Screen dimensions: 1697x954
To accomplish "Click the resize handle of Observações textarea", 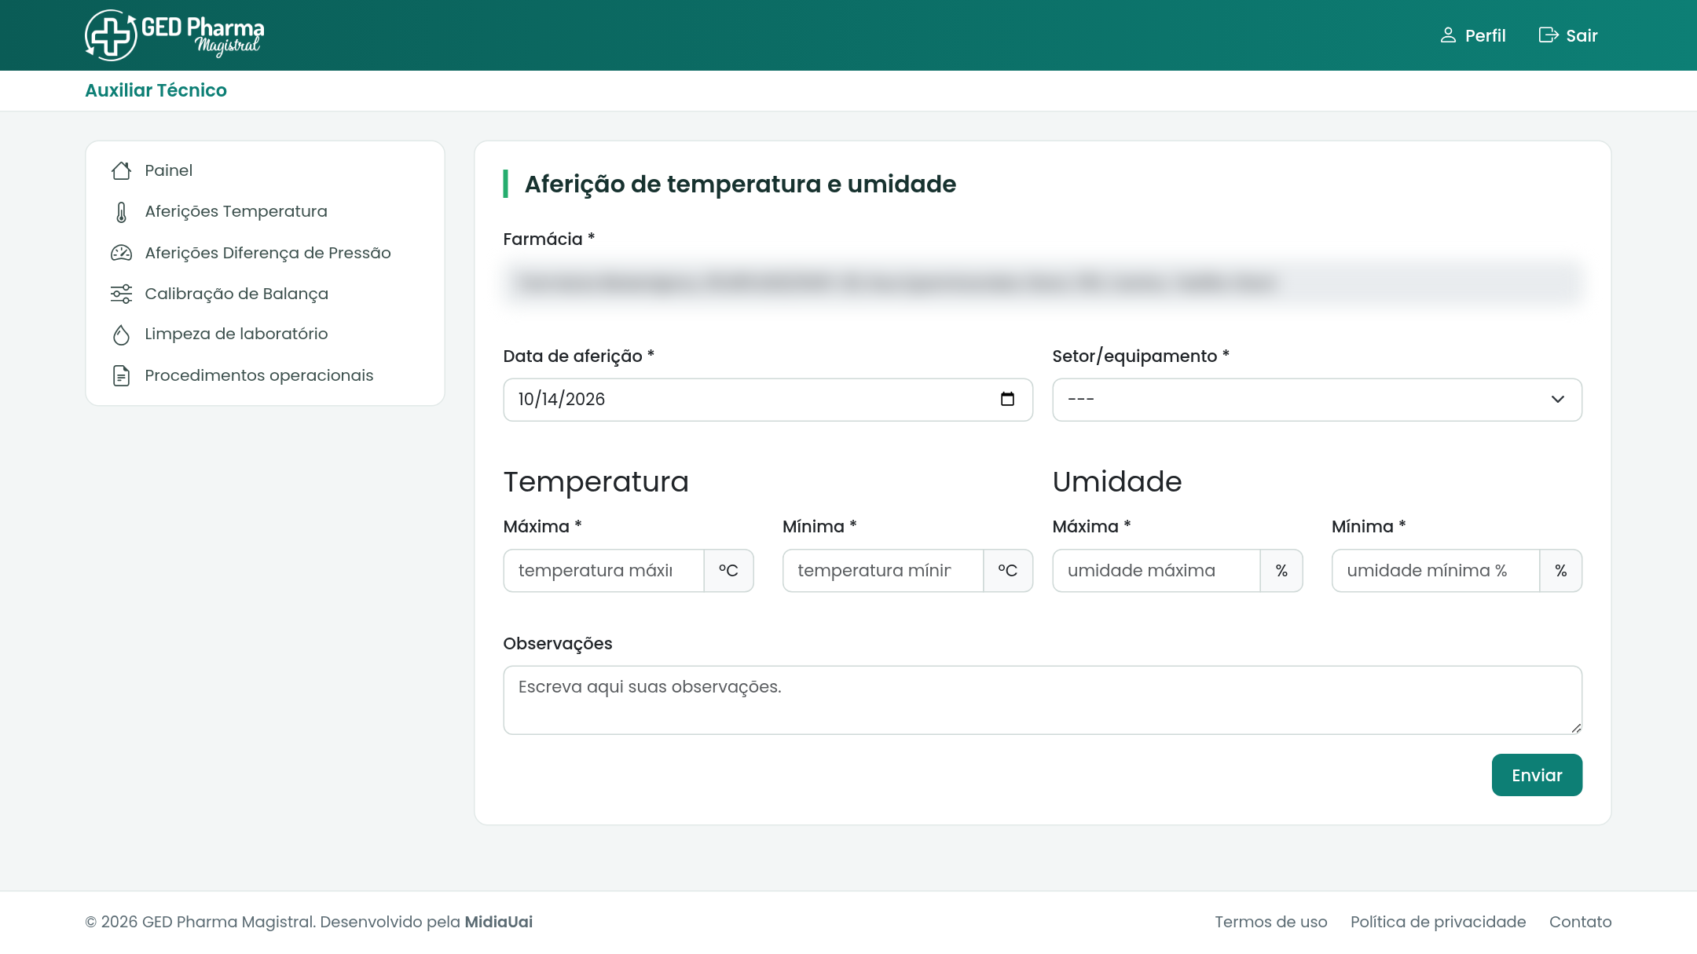I will 1576,728.
